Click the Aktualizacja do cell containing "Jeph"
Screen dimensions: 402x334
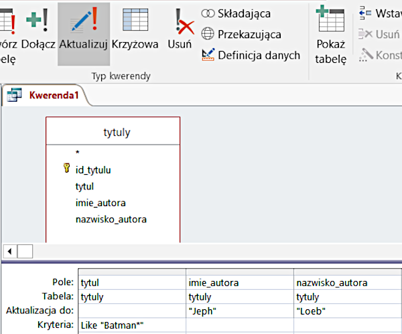pos(239,311)
